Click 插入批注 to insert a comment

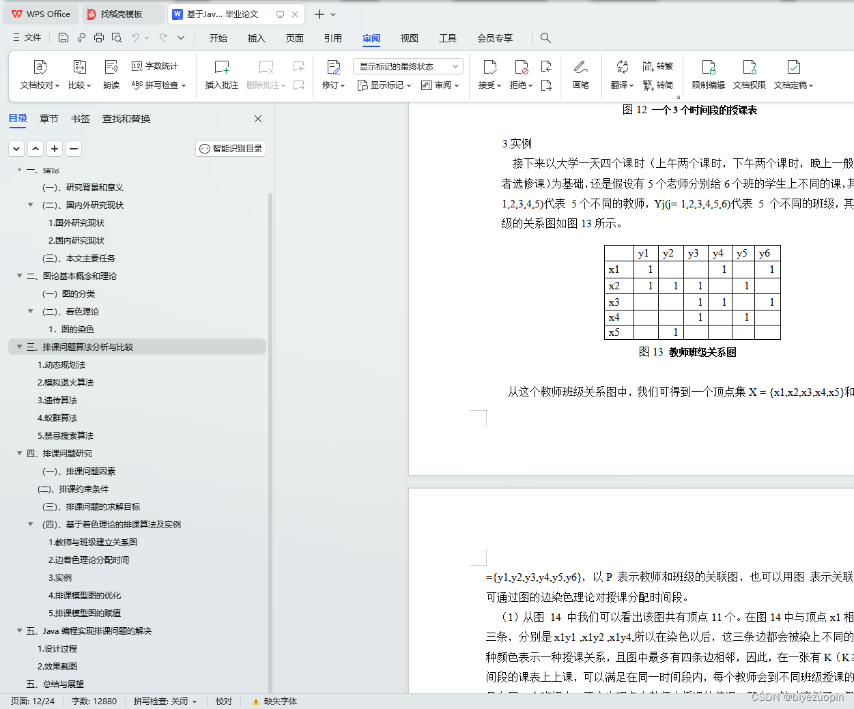click(x=222, y=75)
